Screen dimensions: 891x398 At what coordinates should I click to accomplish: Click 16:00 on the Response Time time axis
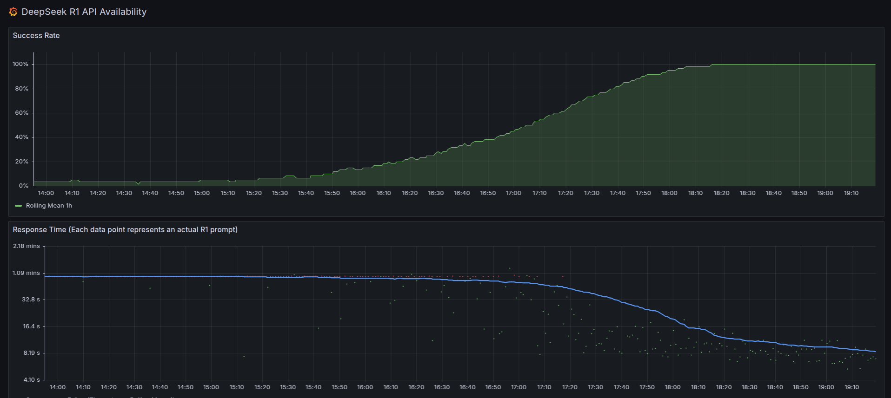[365, 387]
